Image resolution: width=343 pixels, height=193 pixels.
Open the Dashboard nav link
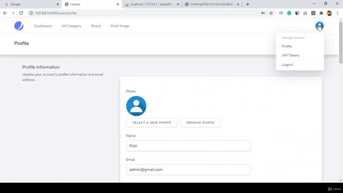(x=43, y=26)
